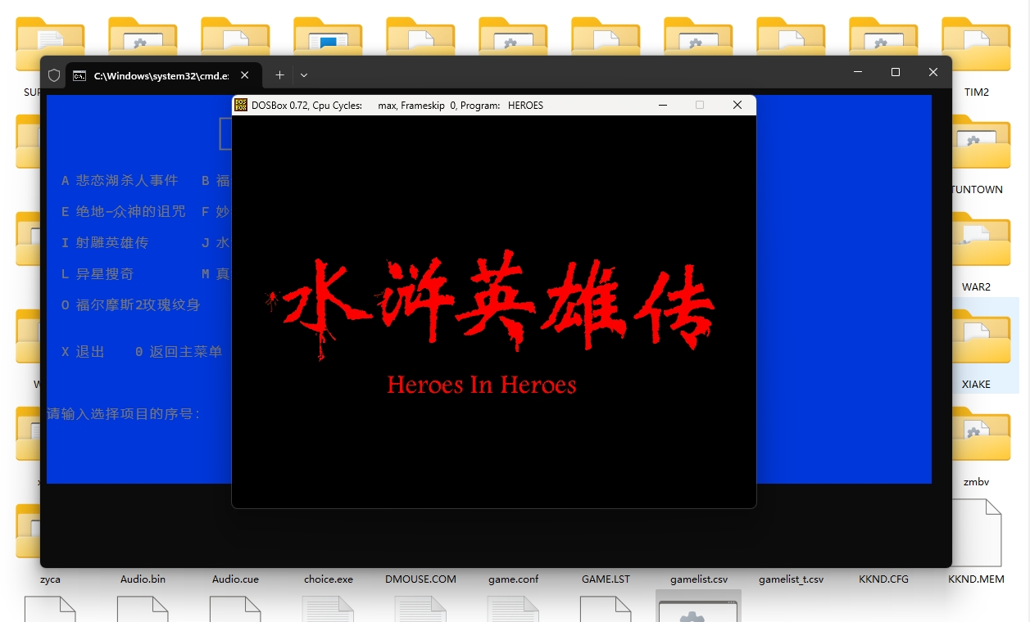Minimize the DOSBox window
Screen dimensions: 1030x622
663,105
